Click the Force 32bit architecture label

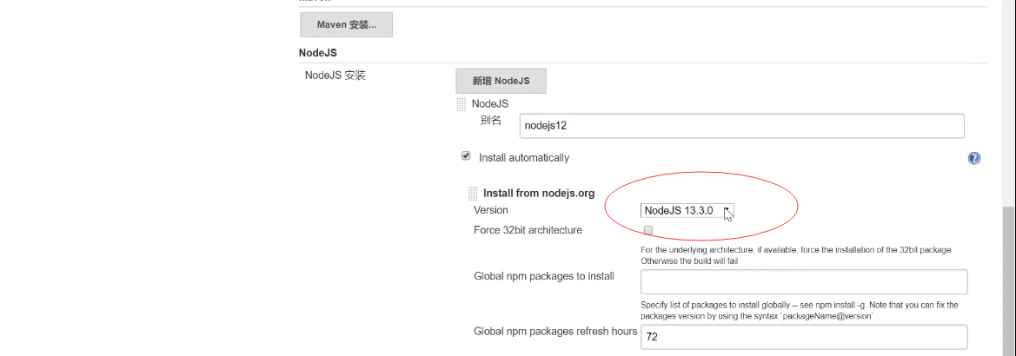tap(528, 230)
